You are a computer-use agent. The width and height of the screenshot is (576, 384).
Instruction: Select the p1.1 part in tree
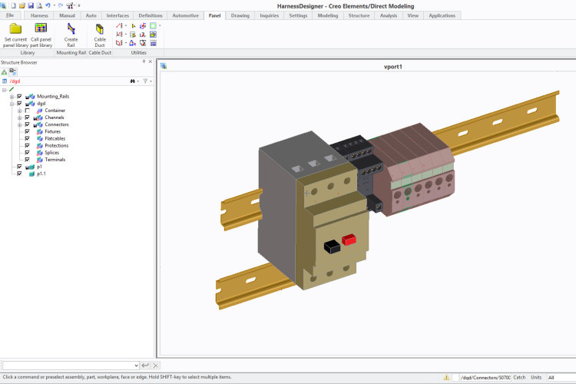pos(41,174)
